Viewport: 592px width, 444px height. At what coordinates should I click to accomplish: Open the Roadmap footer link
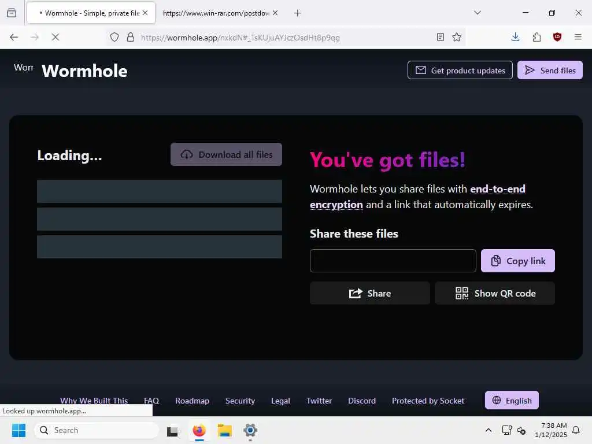click(x=192, y=401)
